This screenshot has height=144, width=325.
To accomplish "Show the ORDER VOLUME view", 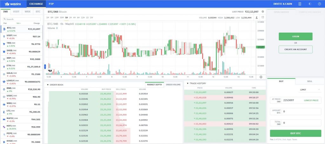I will [x=173, y=85].
